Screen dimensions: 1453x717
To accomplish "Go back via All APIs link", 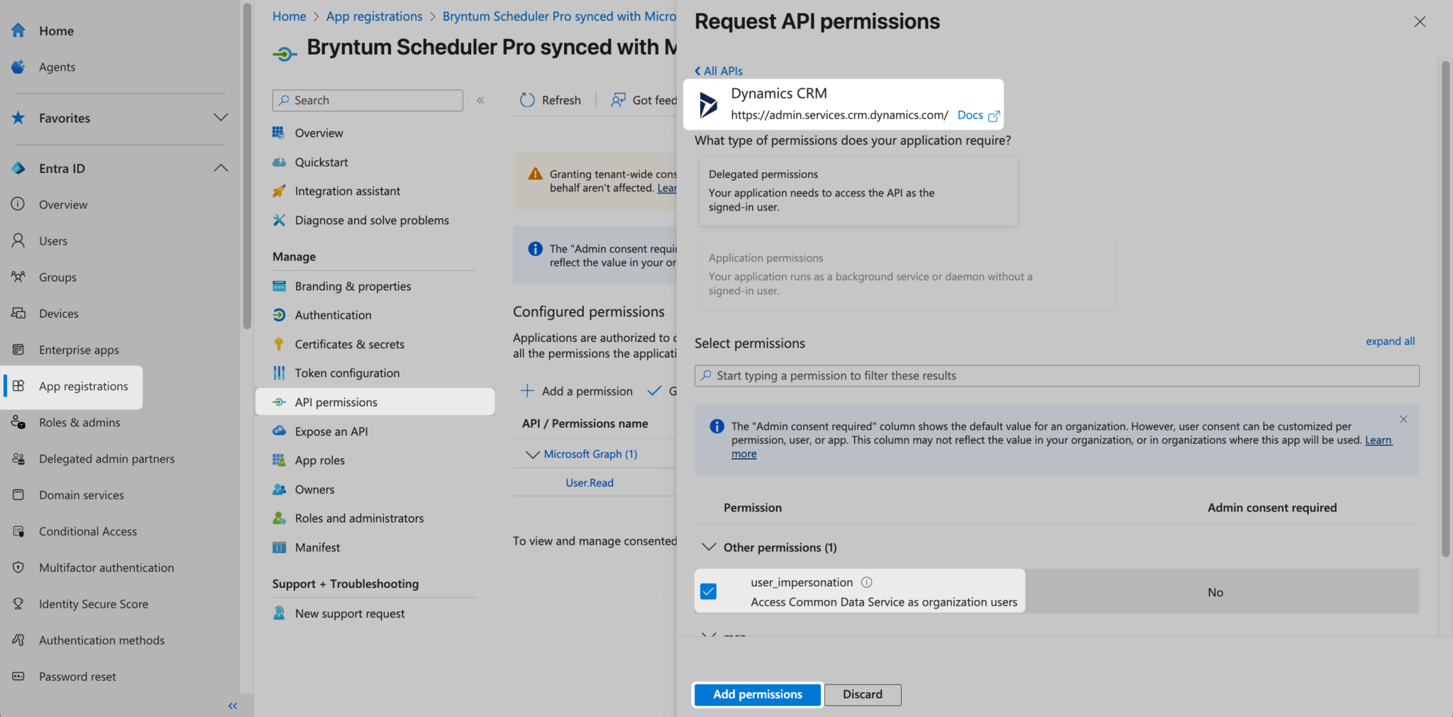I will click(719, 71).
